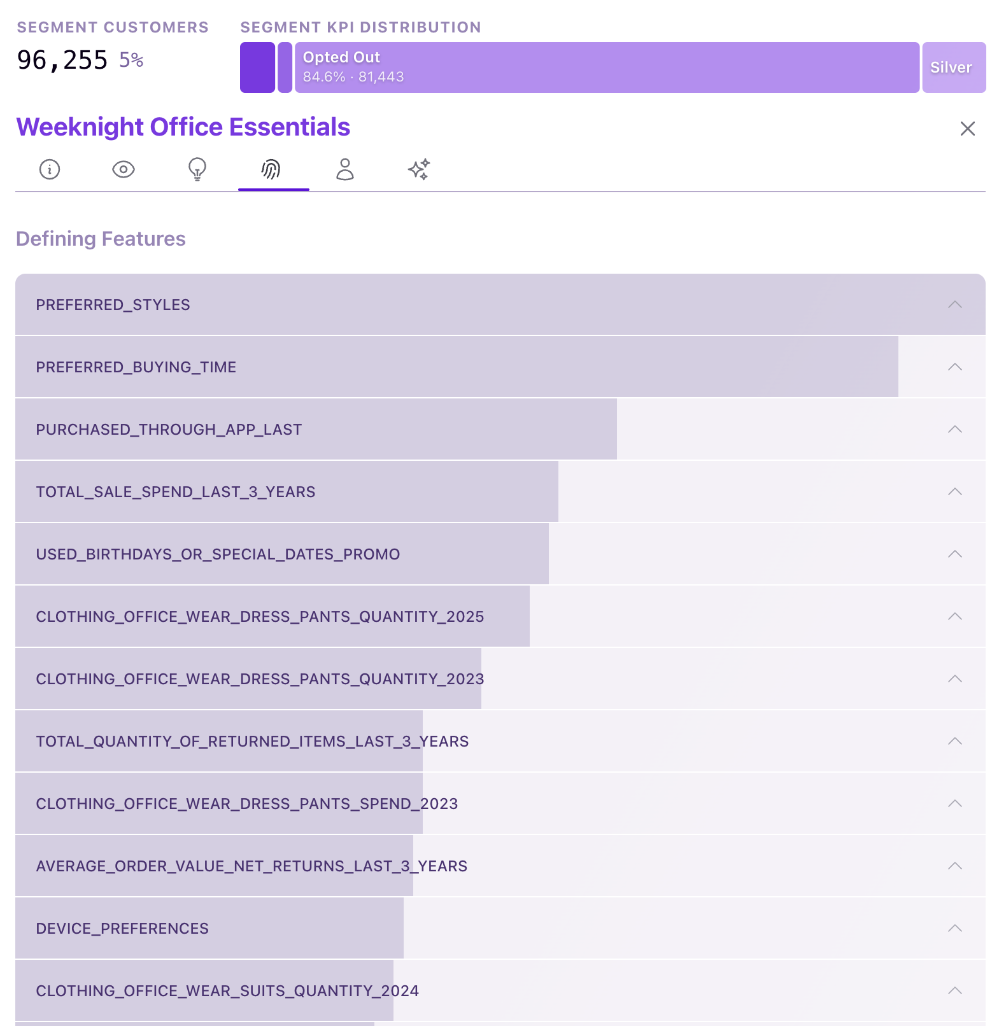The height and width of the screenshot is (1026, 1006).
Task: Click the Silver KPI segment
Action: coord(954,67)
